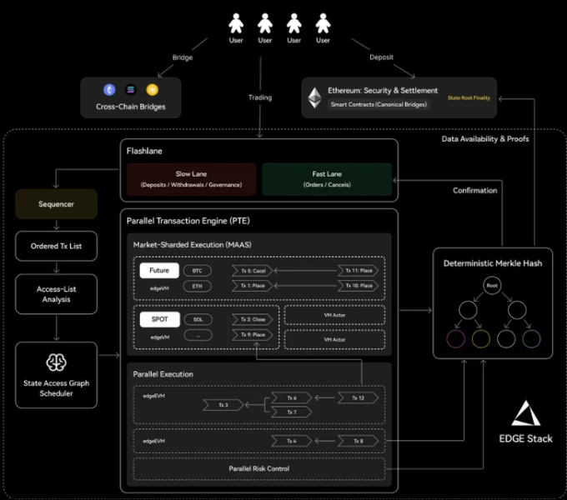Select the Tx 8 chevron
Image resolution: width=567 pixels, height=500 pixels.
(358, 441)
